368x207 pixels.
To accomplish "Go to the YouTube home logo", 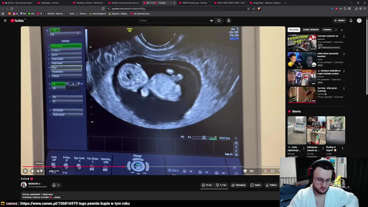I will tap(18, 20).
